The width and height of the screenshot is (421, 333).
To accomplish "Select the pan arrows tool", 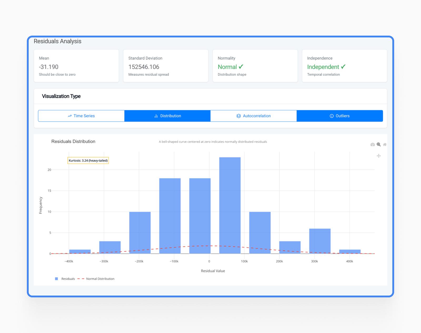I will (379, 156).
